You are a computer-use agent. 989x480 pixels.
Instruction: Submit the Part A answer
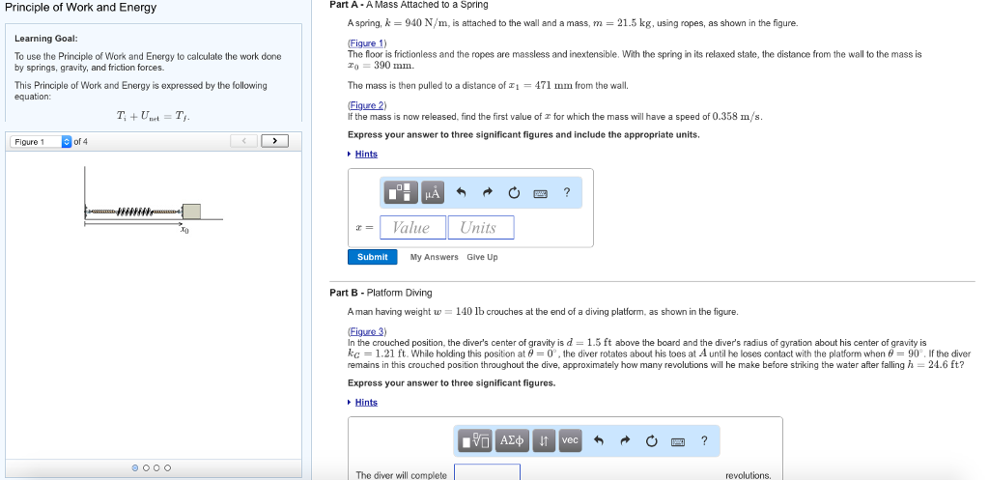point(372,257)
